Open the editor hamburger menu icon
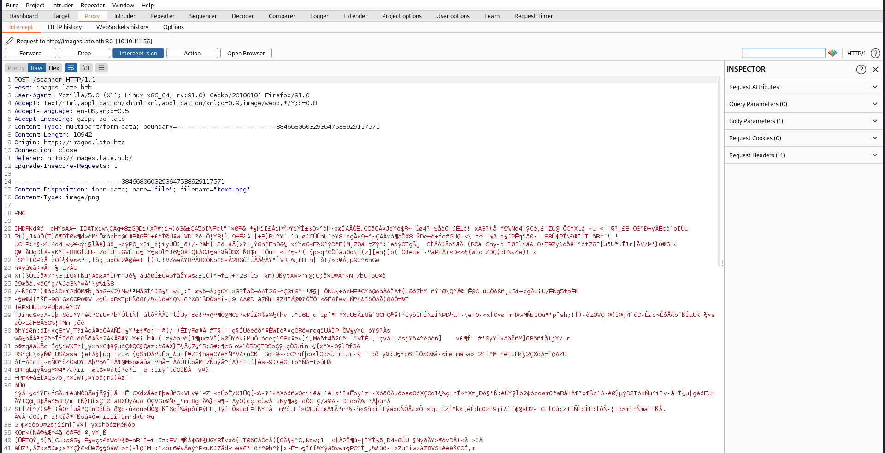Image resolution: width=885 pixels, height=453 pixels. tap(101, 68)
